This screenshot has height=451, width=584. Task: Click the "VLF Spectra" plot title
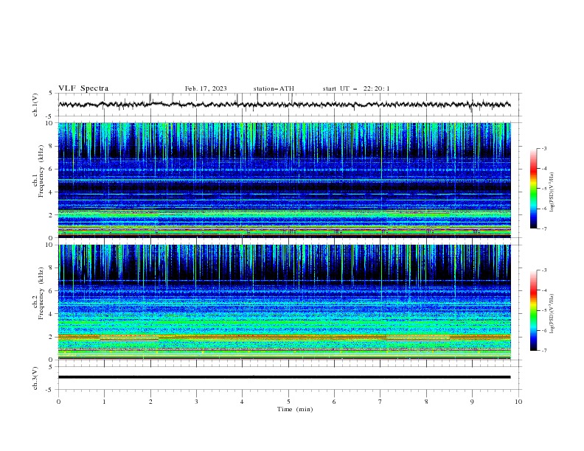tap(83, 88)
